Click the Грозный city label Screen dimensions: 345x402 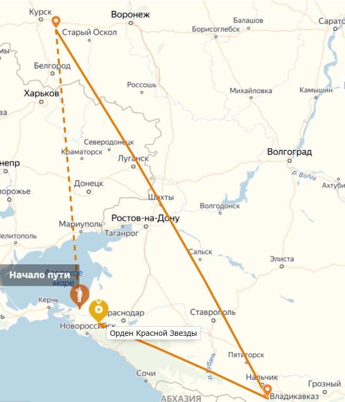324,384
